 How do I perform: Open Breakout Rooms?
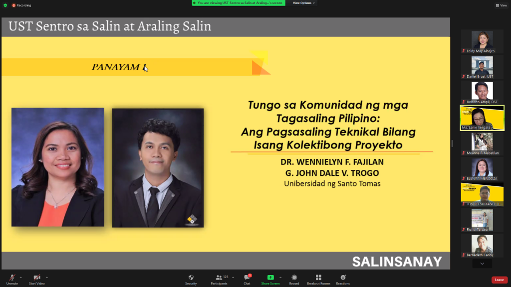pyautogui.click(x=318, y=279)
